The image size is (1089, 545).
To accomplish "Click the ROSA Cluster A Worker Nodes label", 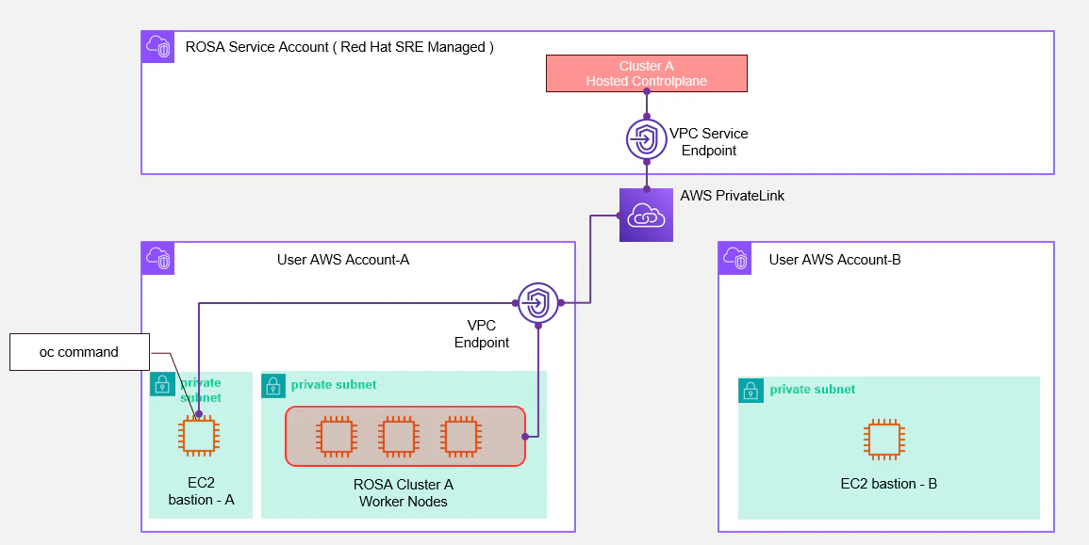I will click(x=404, y=492).
